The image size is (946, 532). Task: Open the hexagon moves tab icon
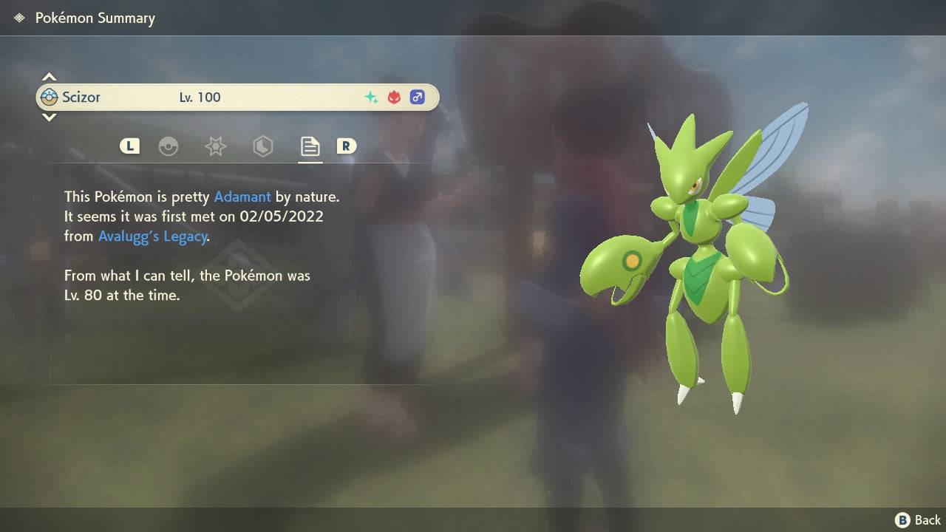pyautogui.click(x=262, y=146)
